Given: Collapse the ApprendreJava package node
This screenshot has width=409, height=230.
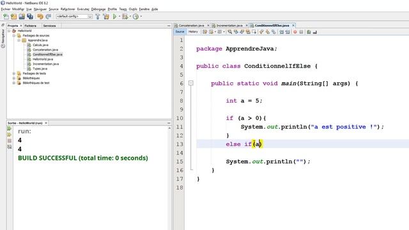Looking at the screenshot, I should point(19,40).
